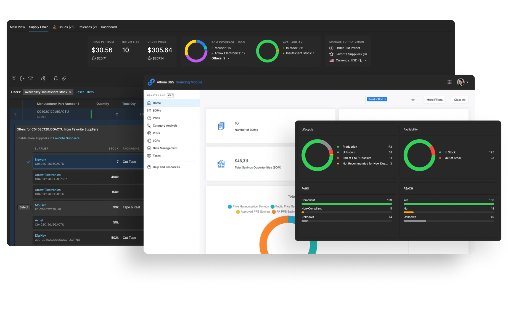Click the user avatar in the Altium 365 header
The width and height of the screenshot is (508, 314).
(461, 82)
